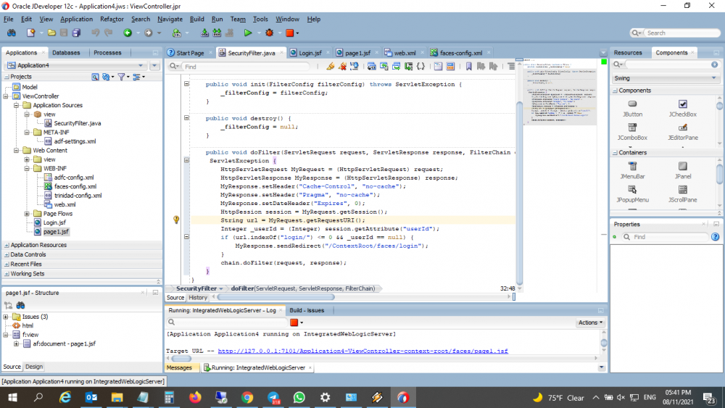Select the JComboBox component
The height and width of the screenshot is (408, 725).
pos(632,132)
